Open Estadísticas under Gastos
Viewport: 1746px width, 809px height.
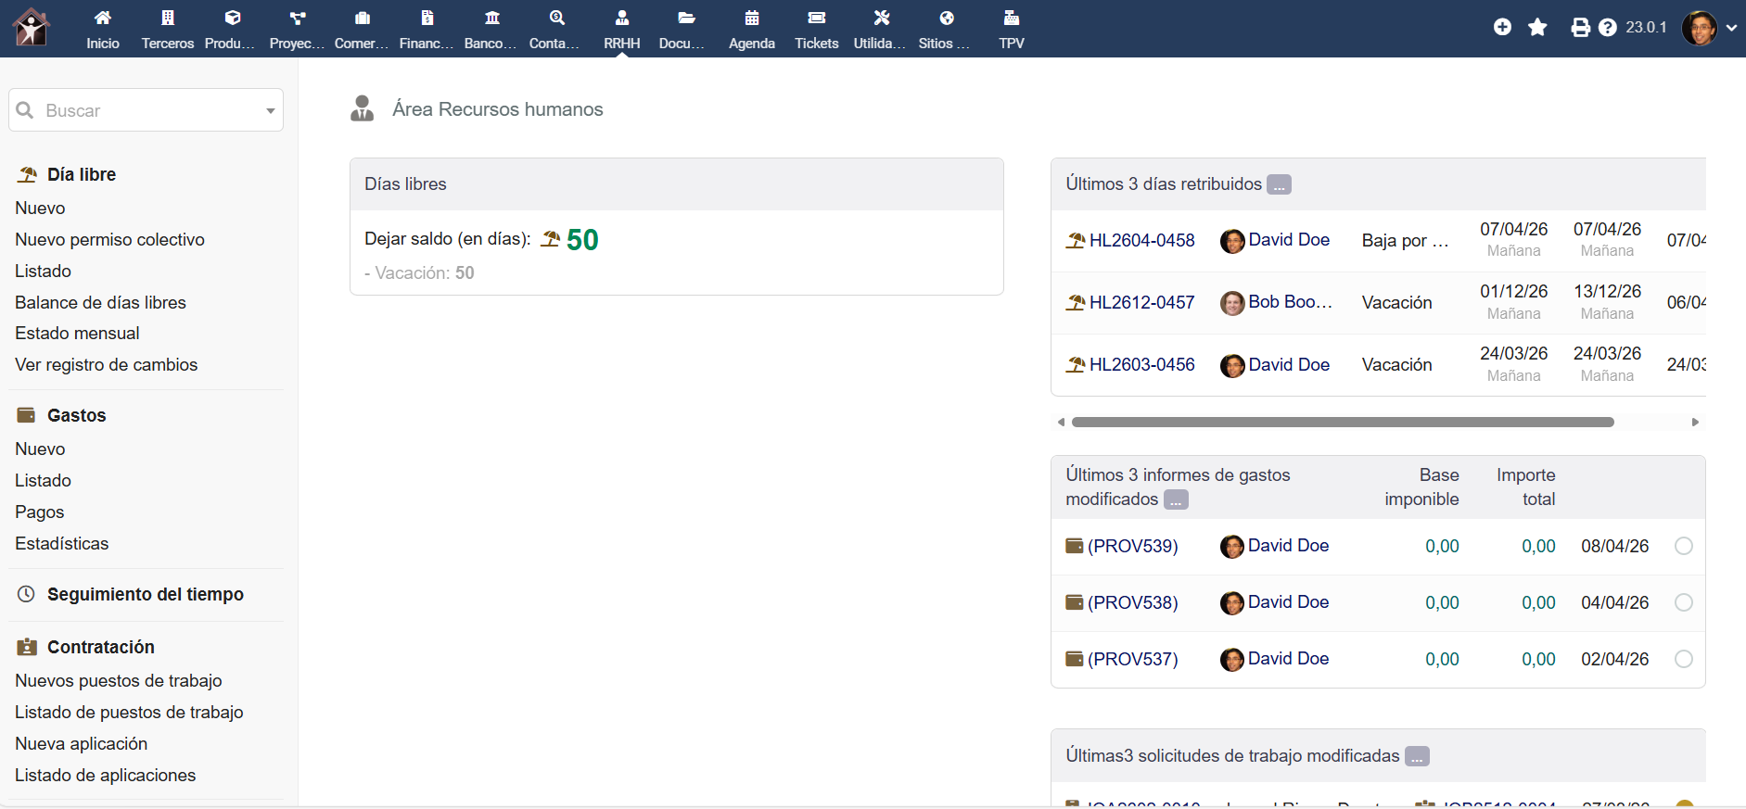[61, 543]
